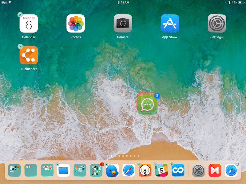Delete Calendar using its x badge
The width and height of the screenshot is (246, 184).
click(20, 15)
